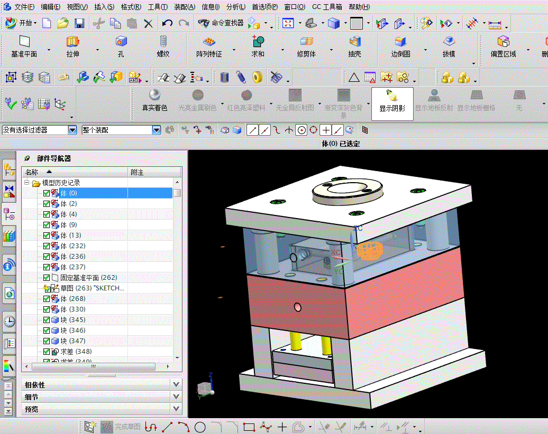Image resolution: width=548 pixels, height=434 pixels.
Task: Open the 拔模 draft tool
Action: [x=449, y=46]
